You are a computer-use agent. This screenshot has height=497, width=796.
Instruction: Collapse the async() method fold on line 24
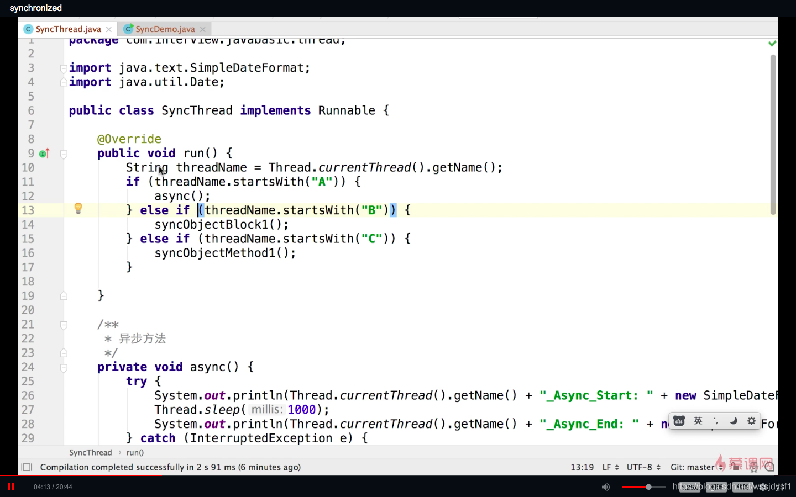click(x=64, y=368)
